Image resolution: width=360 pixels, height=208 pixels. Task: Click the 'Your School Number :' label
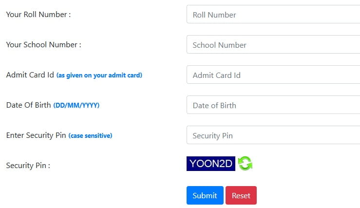coord(43,45)
